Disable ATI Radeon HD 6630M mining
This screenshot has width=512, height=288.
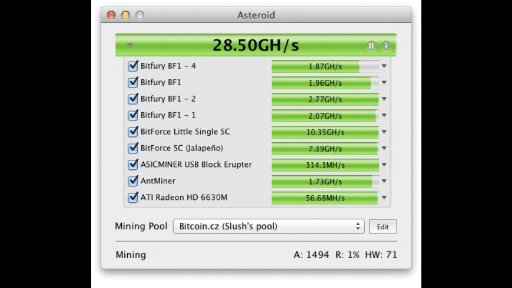click(133, 197)
